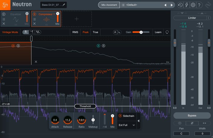Click the Pan value field C

tap(181, 133)
